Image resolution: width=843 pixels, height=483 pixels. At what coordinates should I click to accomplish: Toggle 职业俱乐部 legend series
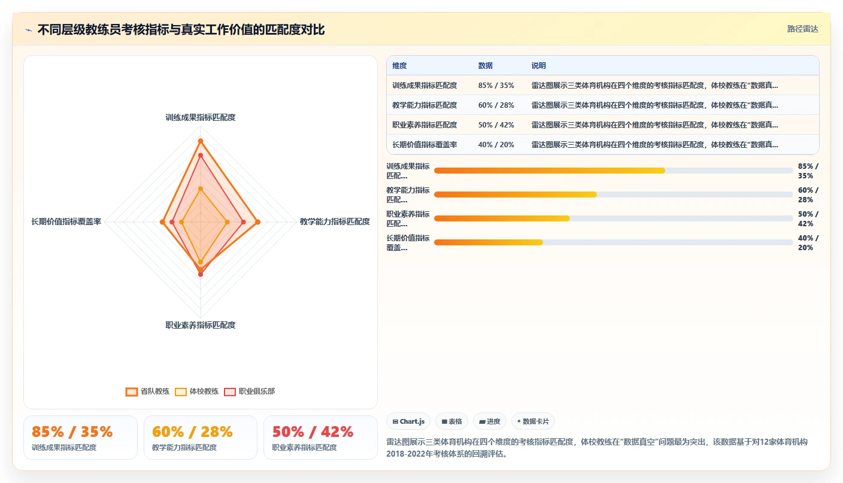[249, 391]
